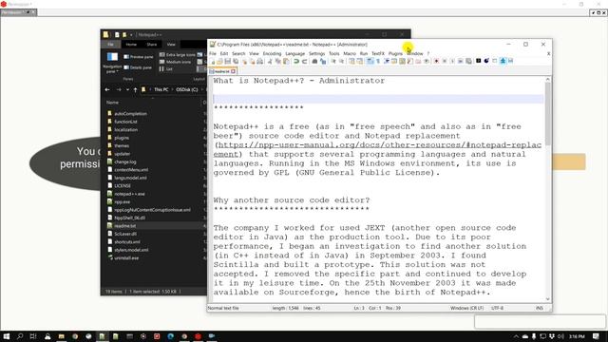Screen dimensions: 608x342
Task: Open the Edit menu in Notepad++
Action: [224, 53]
